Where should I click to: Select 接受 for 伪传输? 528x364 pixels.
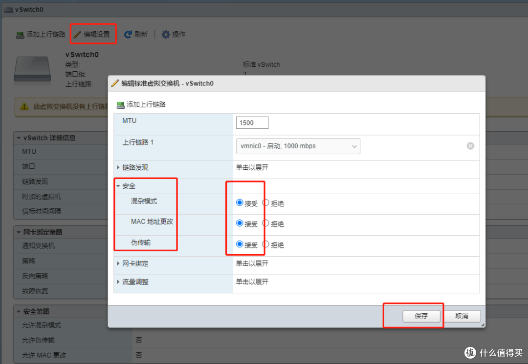[x=240, y=244]
